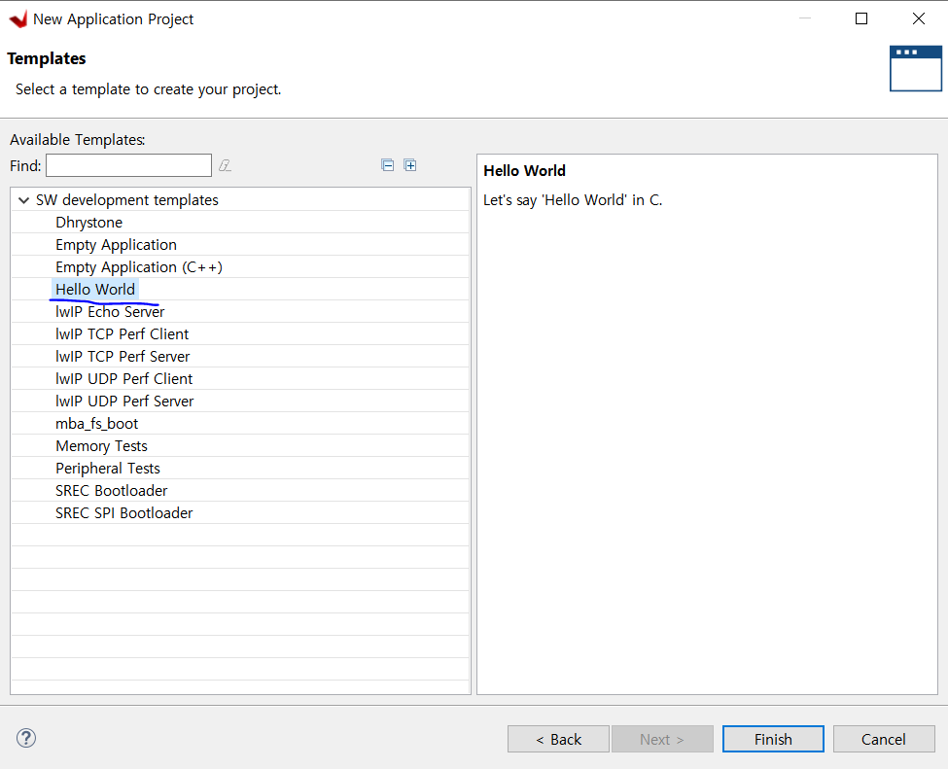Click Finish to create the project

pos(773,739)
